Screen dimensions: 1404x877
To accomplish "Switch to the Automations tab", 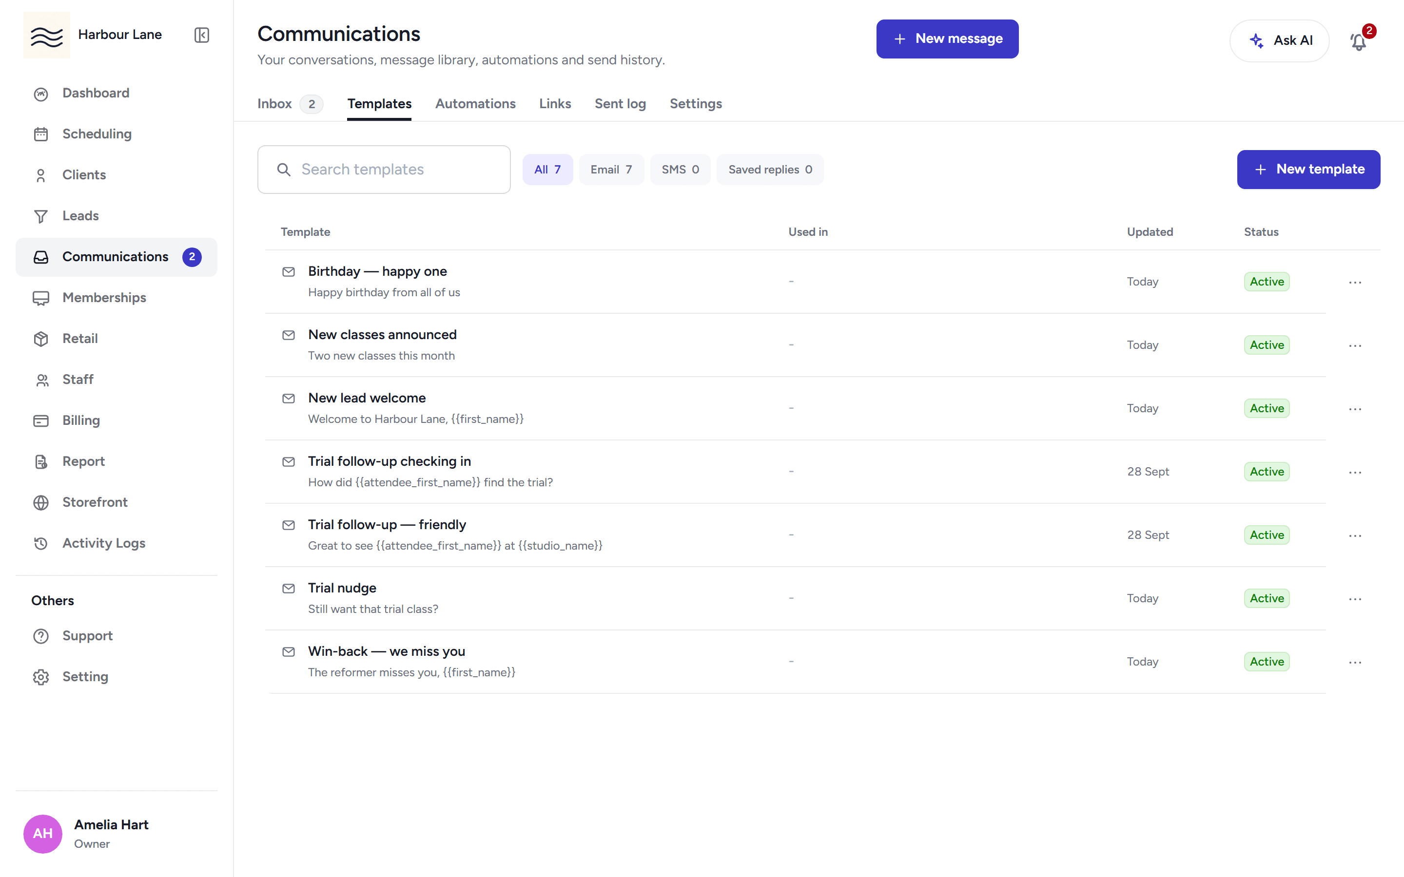I will pos(475,104).
